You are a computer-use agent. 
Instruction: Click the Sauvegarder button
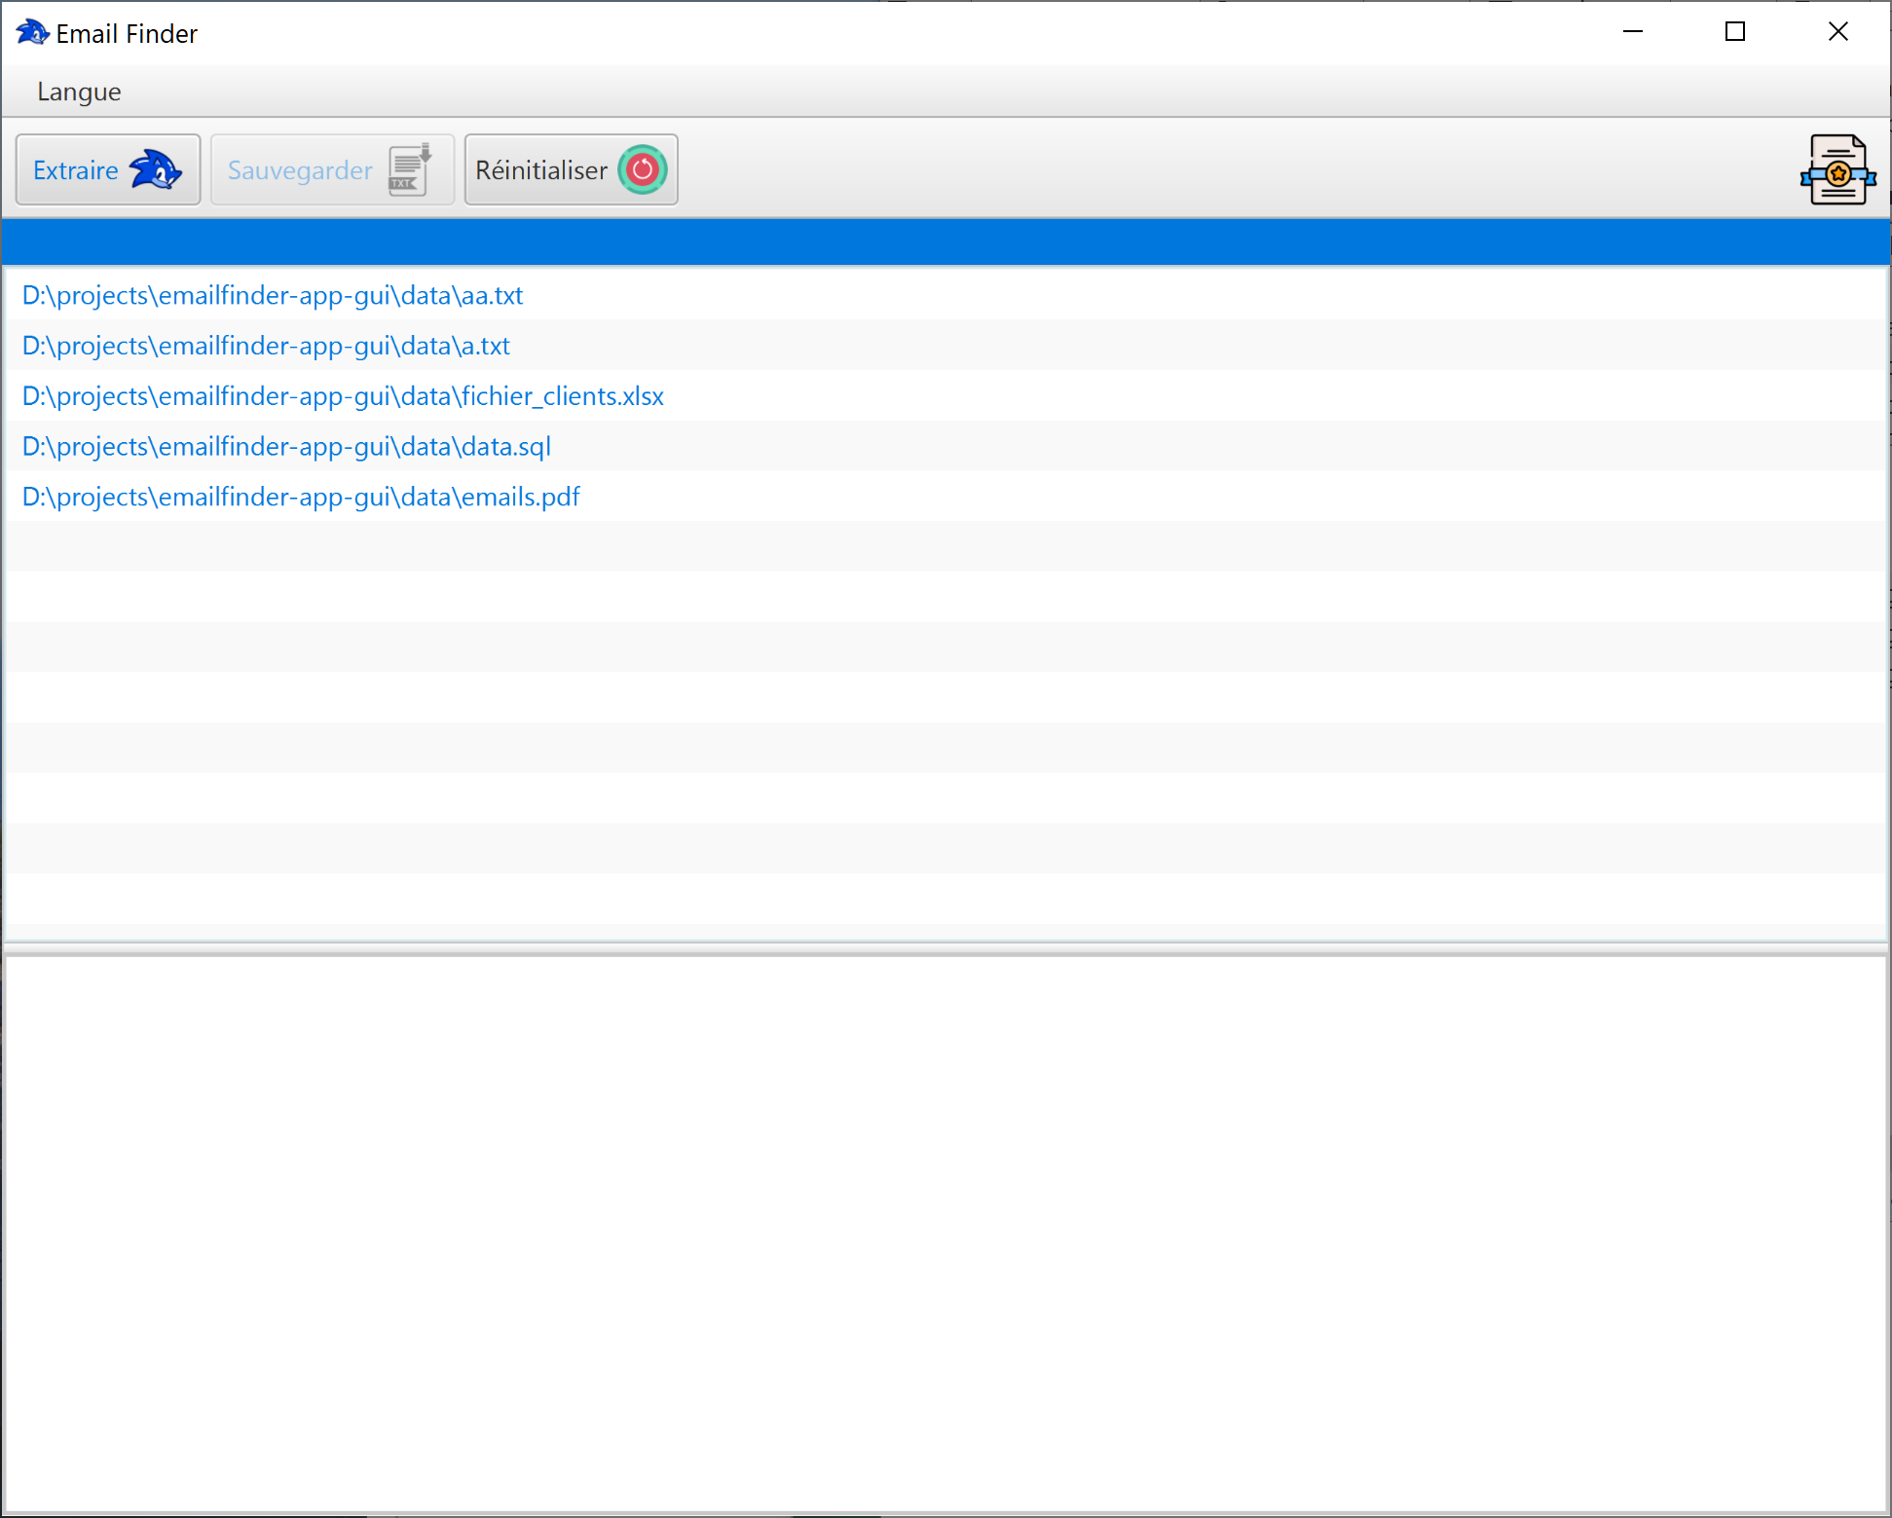click(332, 170)
